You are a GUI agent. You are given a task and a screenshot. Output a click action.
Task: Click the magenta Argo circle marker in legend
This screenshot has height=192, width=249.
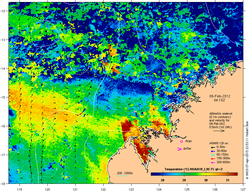[181, 141]
